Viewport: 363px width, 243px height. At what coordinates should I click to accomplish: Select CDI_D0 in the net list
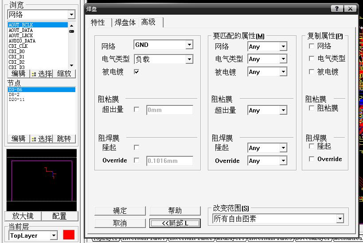38,51
